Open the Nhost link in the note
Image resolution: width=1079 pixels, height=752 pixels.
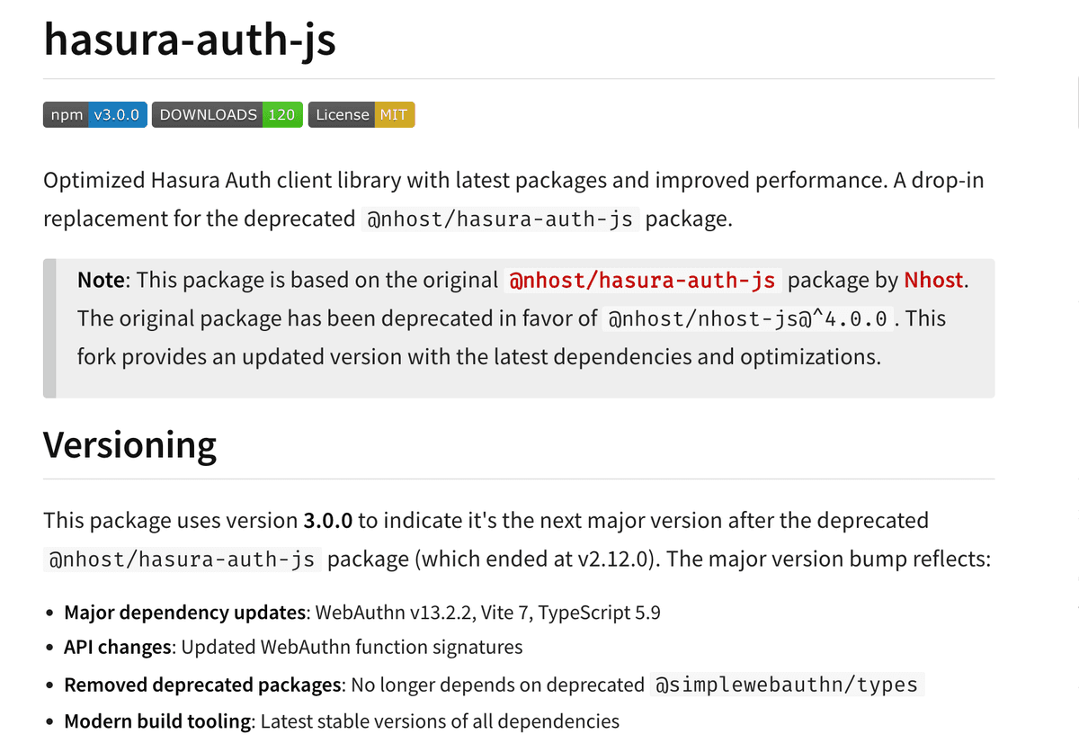tap(933, 280)
